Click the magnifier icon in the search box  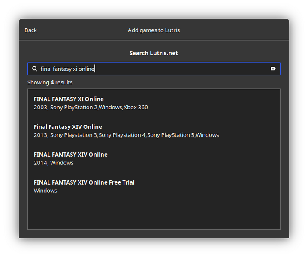(35, 69)
